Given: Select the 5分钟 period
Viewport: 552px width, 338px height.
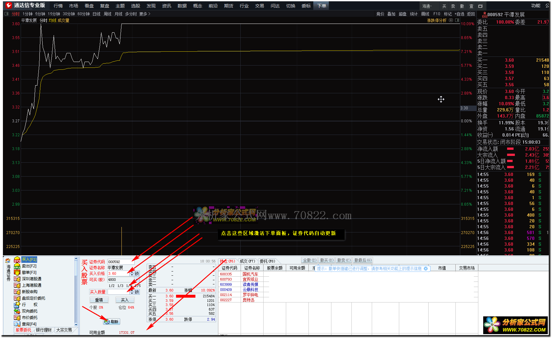Looking at the screenshot, I should [x=40, y=14].
